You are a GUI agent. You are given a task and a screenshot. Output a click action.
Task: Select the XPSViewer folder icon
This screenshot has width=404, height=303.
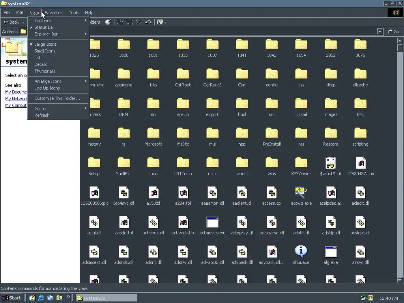tap(301, 163)
